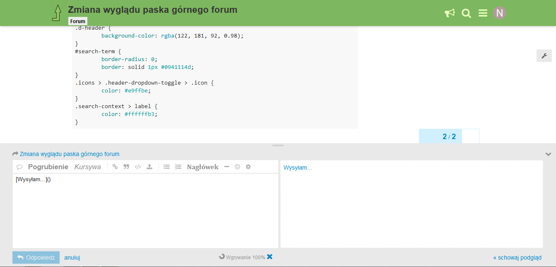This screenshot has width=556, height=267.
Task: Click the Forum category tag under the title
Action: pyautogui.click(x=78, y=21)
